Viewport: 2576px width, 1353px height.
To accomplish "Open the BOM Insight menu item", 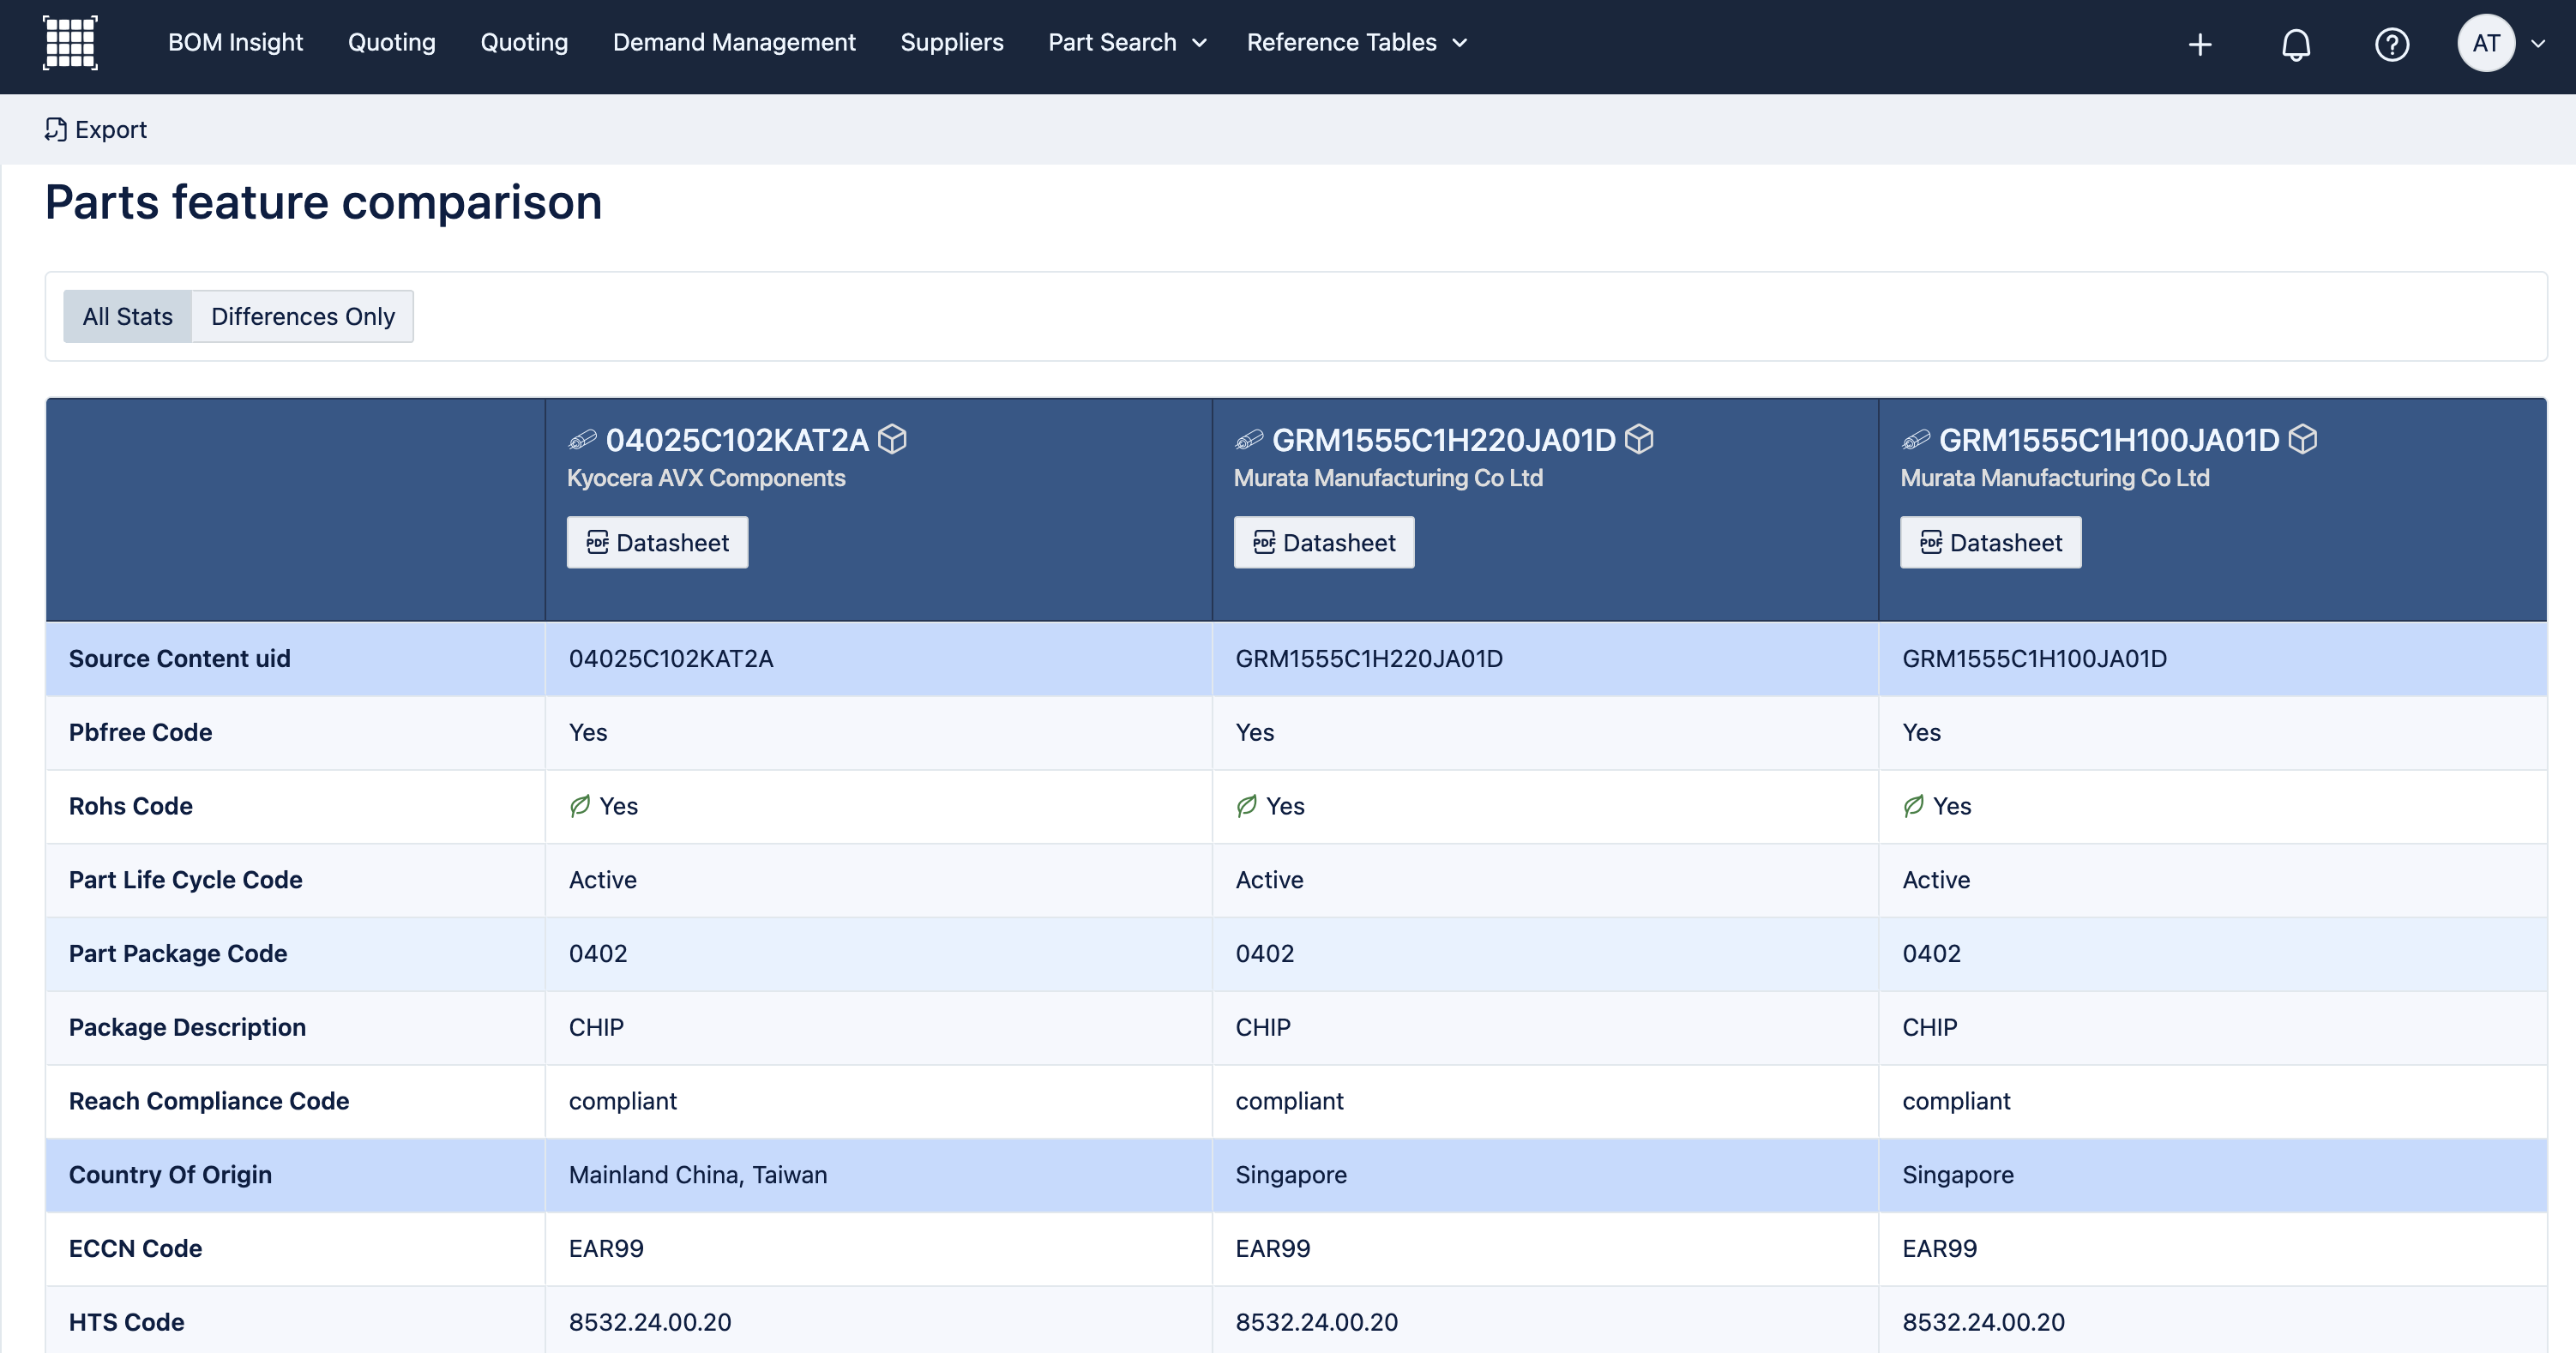I will (x=235, y=42).
